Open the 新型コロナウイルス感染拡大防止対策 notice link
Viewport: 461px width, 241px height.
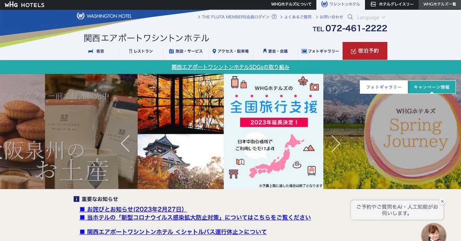coord(195,218)
